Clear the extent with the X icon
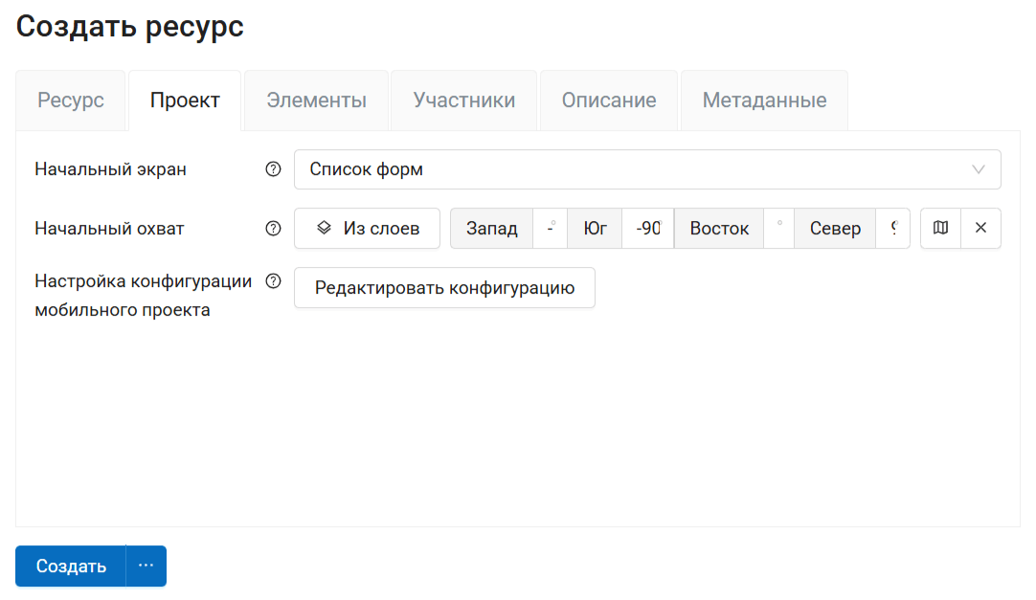The width and height of the screenshot is (1036, 600). pyautogui.click(x=980, y=229)
